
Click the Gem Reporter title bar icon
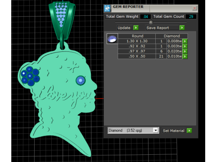[x=107, y=9]
